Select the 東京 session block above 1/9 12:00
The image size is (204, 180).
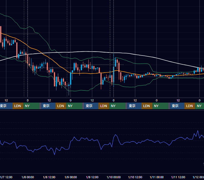tap(91, 106)
